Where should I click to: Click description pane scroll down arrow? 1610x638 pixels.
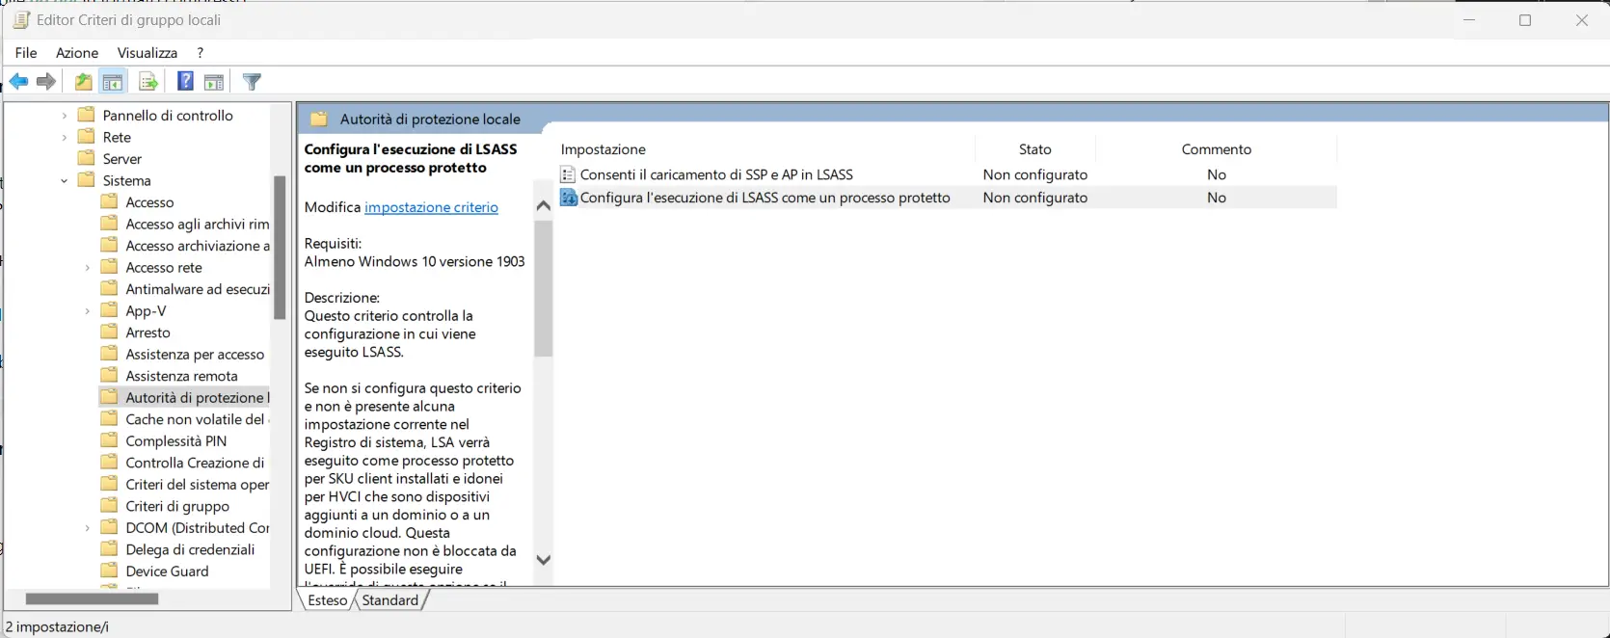pos(544,560)
